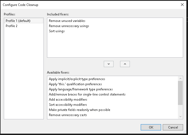Select 'Sort accessibility modifiers' fixer
This screenshot has width=188, height=135.
[68, 105]
